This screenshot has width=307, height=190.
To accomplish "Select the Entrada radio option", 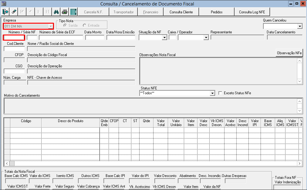I will (84, 25).
